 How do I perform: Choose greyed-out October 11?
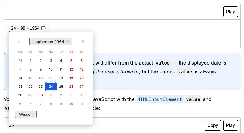pos(81,104)
